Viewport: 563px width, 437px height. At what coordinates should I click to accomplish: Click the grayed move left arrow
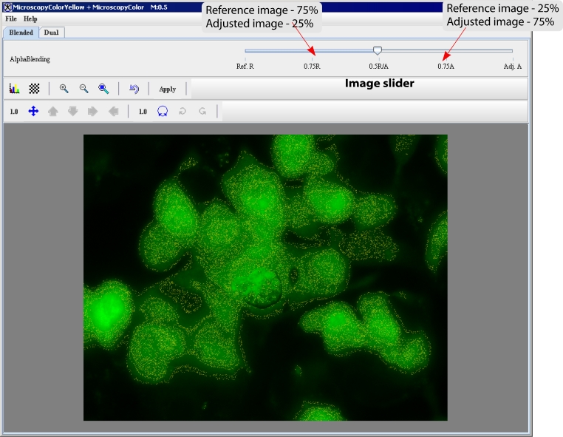tap(112, 112)
